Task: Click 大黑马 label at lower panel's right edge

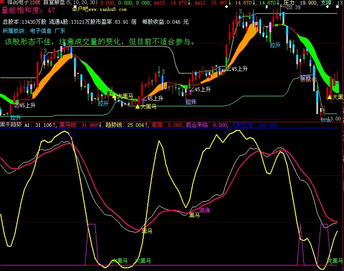Action: (335, 261)
